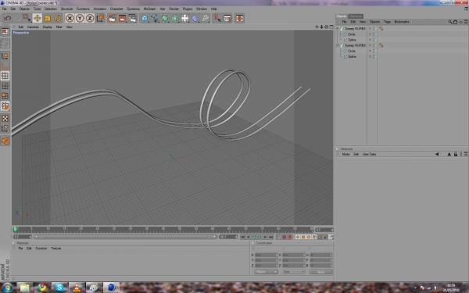Click the timeline preview range slider bar
The width and height of the screenshot is (469, 293).
125,237
